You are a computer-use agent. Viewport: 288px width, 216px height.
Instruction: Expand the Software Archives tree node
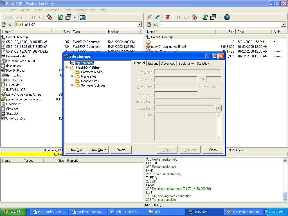point(72,85)
